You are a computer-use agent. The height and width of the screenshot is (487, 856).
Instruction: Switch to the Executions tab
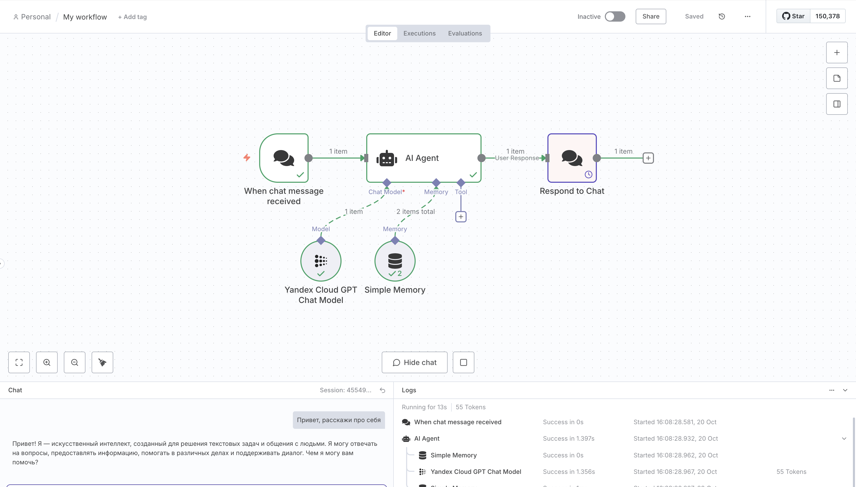pos(419,33)
